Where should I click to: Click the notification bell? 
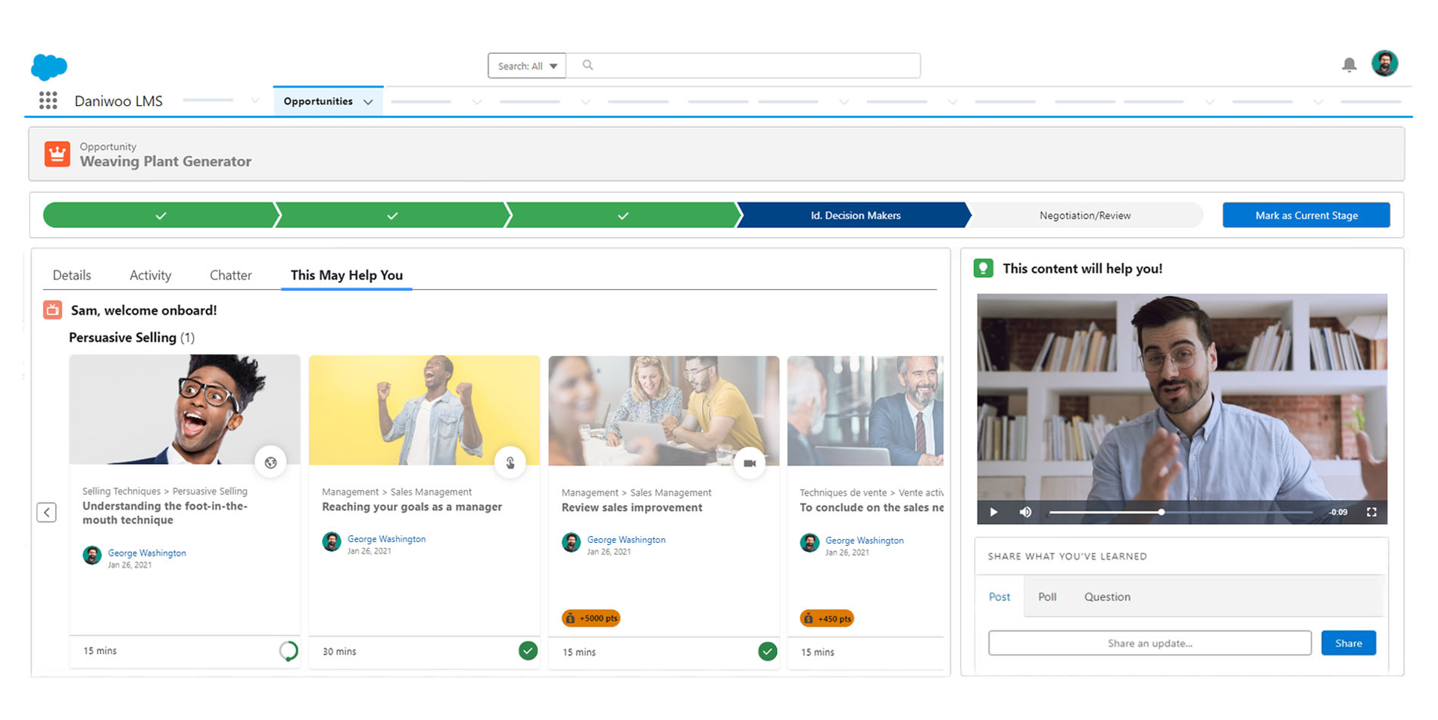click(1349, 64)
